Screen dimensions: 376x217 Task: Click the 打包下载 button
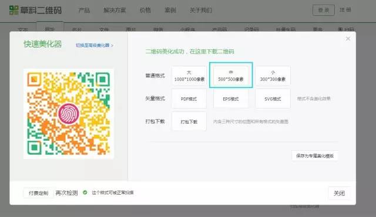click(x=189, y=121)
